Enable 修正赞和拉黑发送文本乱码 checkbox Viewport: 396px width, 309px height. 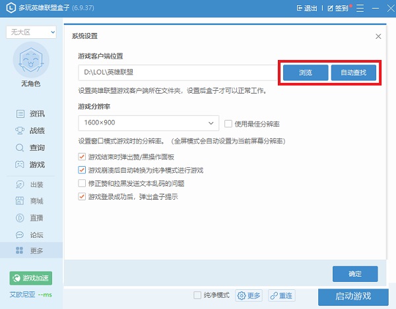(82, 183)
